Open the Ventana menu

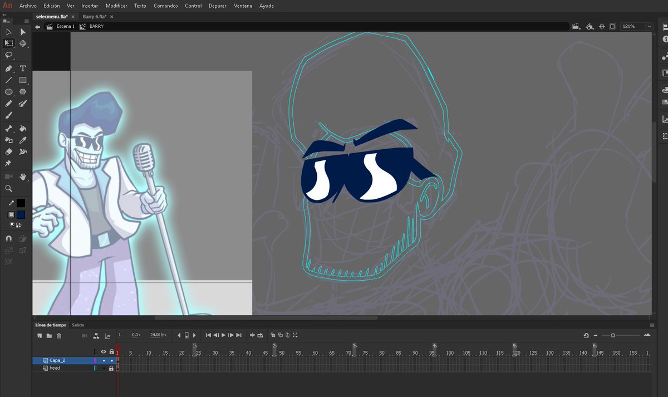point(243,6)
